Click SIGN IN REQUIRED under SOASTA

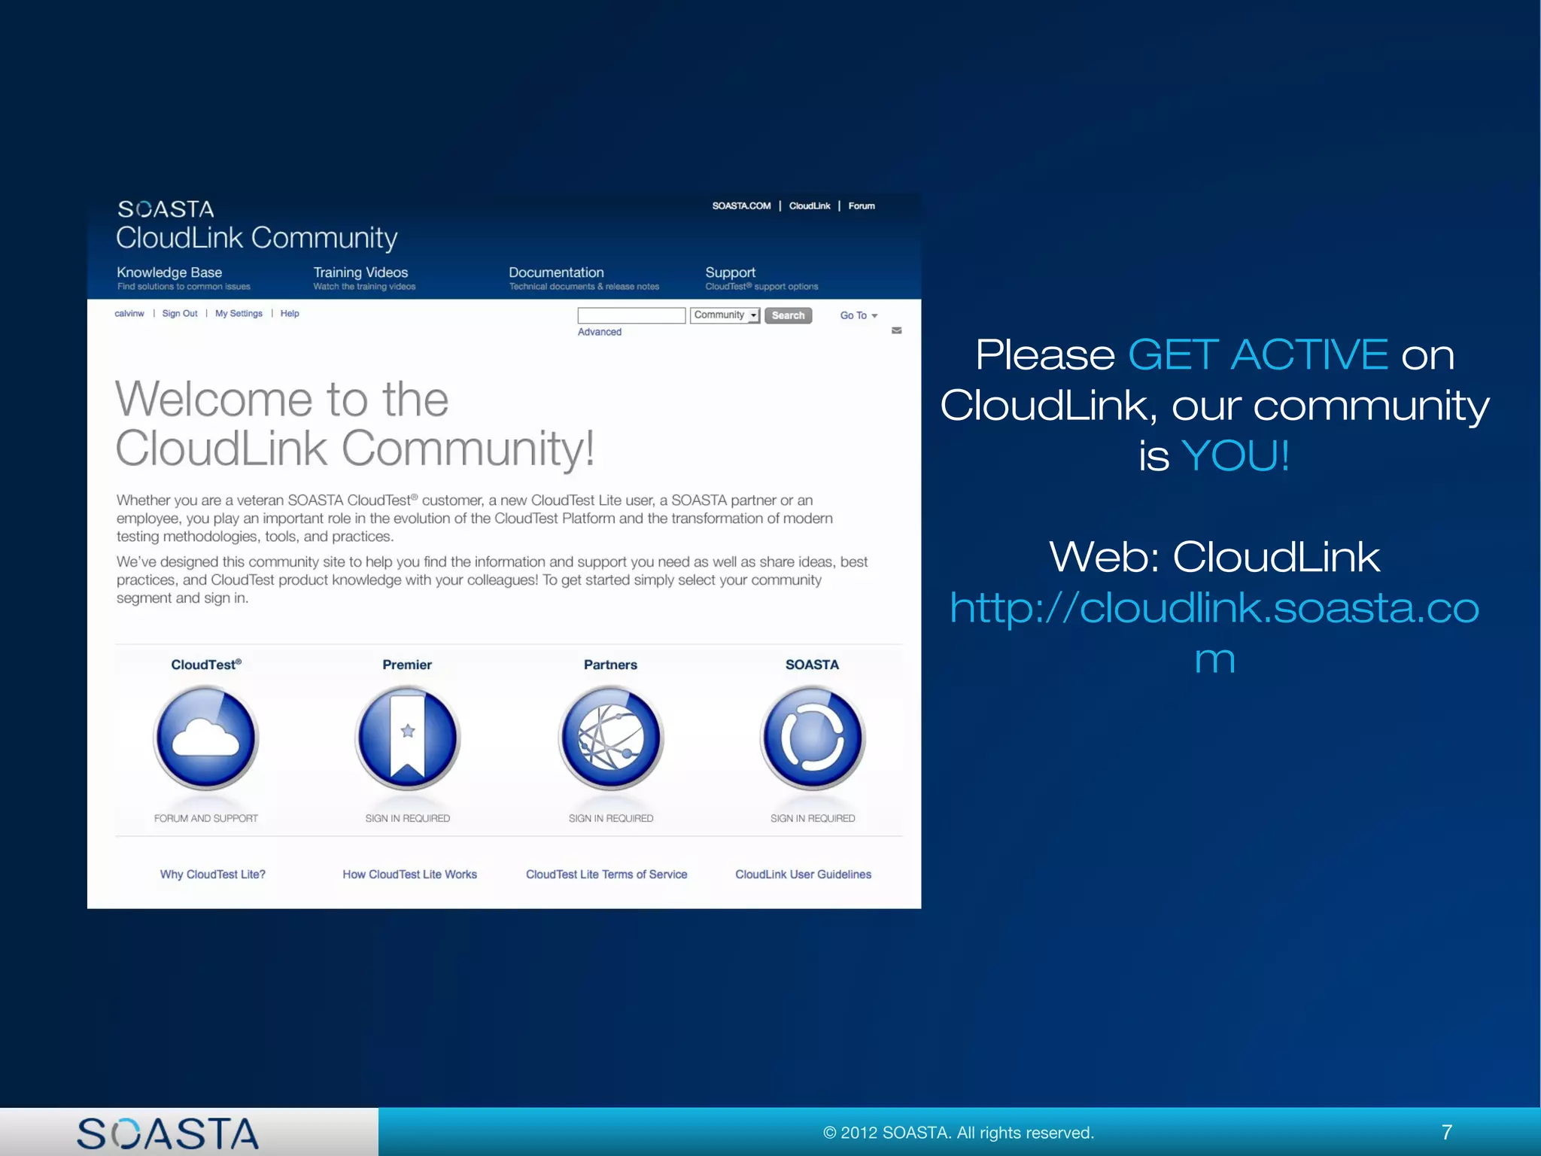point(813,818)
